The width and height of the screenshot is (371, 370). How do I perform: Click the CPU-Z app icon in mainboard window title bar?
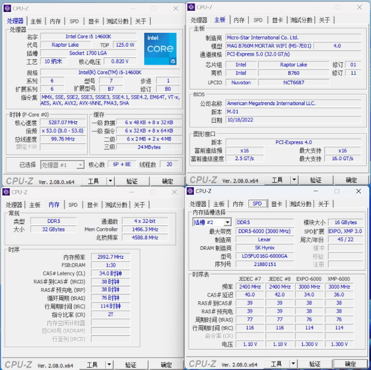pyautogui.click(x=191, y=7)
